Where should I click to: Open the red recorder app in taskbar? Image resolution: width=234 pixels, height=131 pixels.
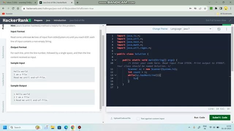click(x=79, y=127)
